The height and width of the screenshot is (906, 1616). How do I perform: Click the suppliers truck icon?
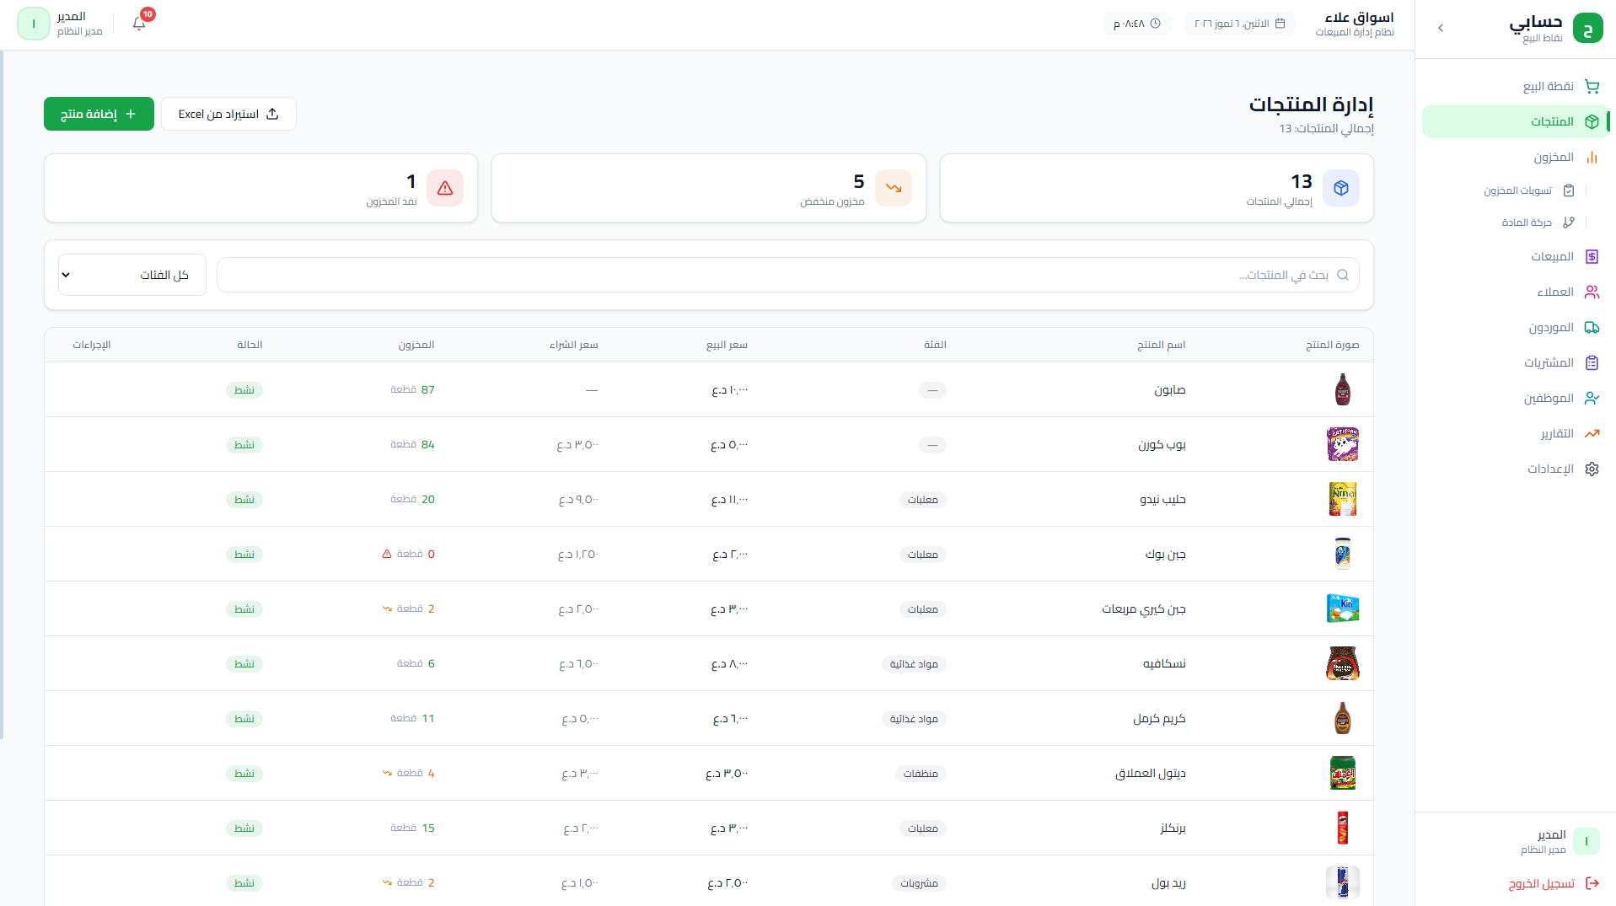click(x=1592, y=327)
